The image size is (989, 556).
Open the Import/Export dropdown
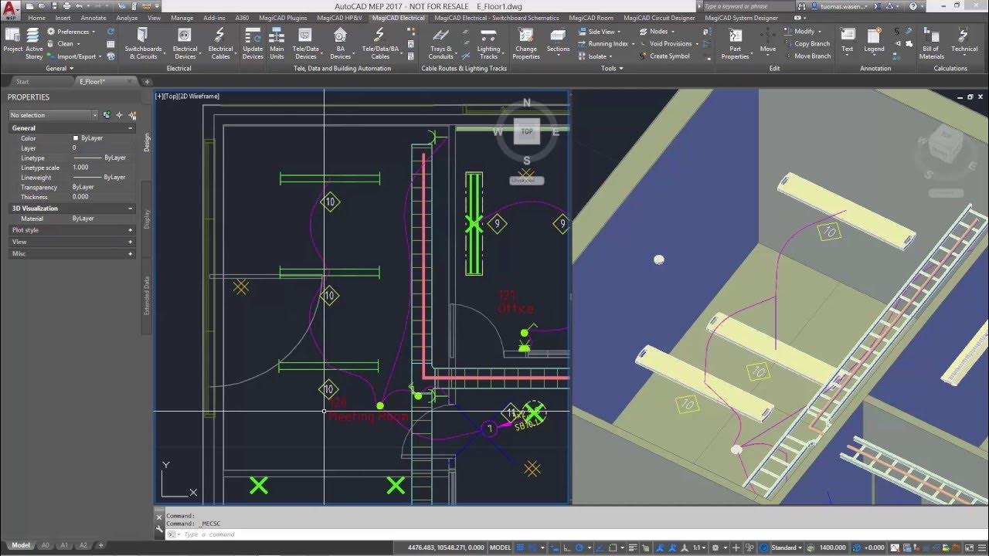74,56
